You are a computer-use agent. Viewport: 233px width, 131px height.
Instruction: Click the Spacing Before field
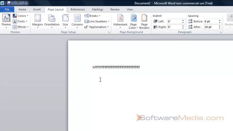point(211,21)
